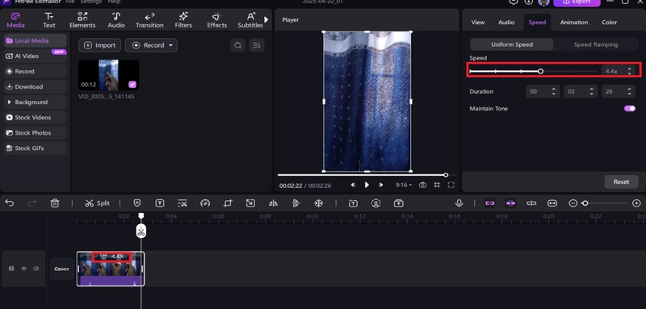The image size is (646, 309).
Task: Undo the last action
Action: [9, 203]
